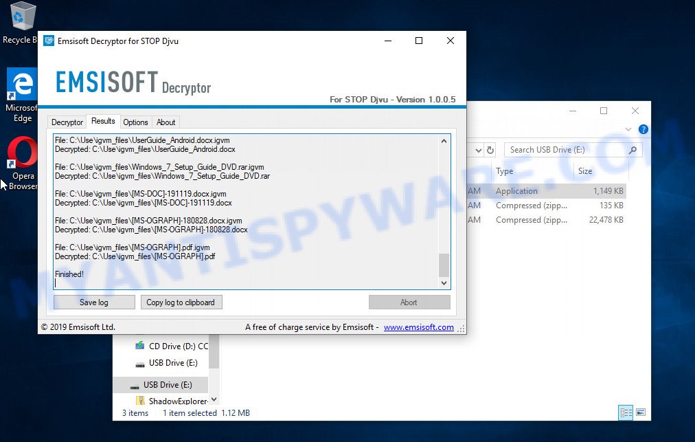Maximize the File Explorer window
The height and width of the screenshot is (442, 695).
coord(604,111)
